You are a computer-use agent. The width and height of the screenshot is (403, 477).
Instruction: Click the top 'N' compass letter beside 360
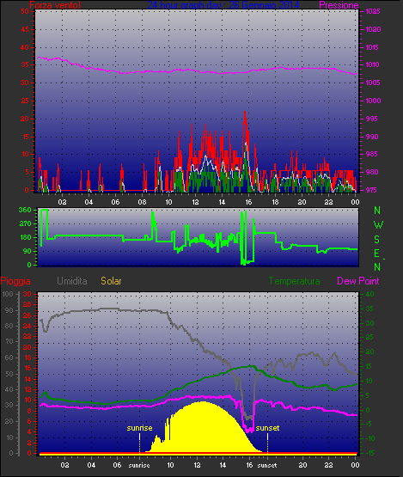pyautogui.click(x=377, y=211)
